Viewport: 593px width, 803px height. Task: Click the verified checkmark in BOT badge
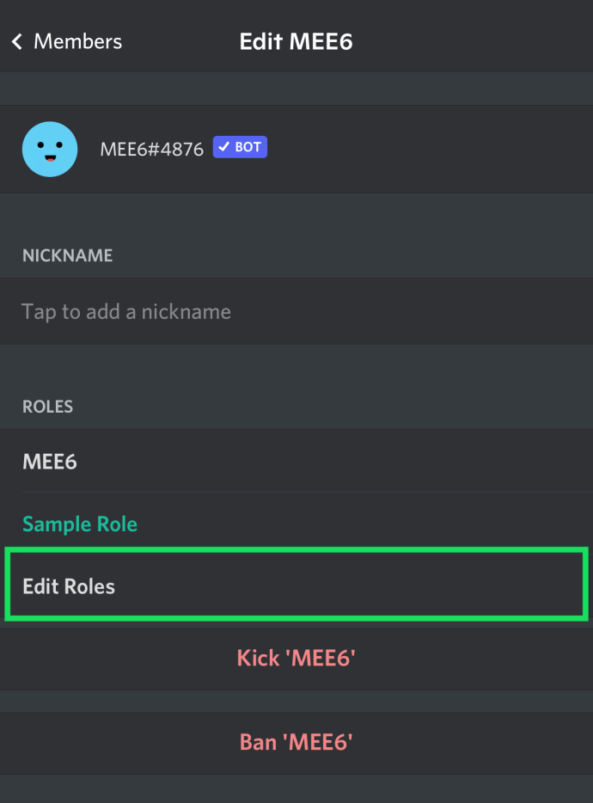pos(223,147)
